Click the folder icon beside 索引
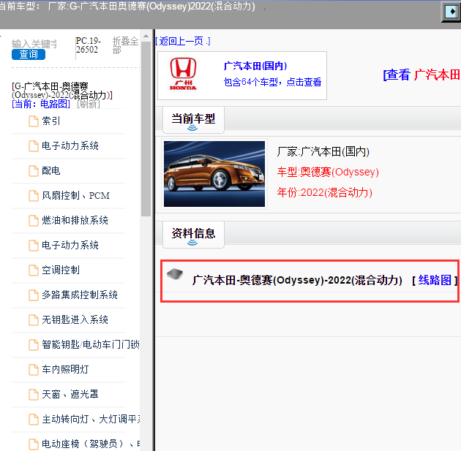Viewport: 461px width, 451px height. [34, 121]
